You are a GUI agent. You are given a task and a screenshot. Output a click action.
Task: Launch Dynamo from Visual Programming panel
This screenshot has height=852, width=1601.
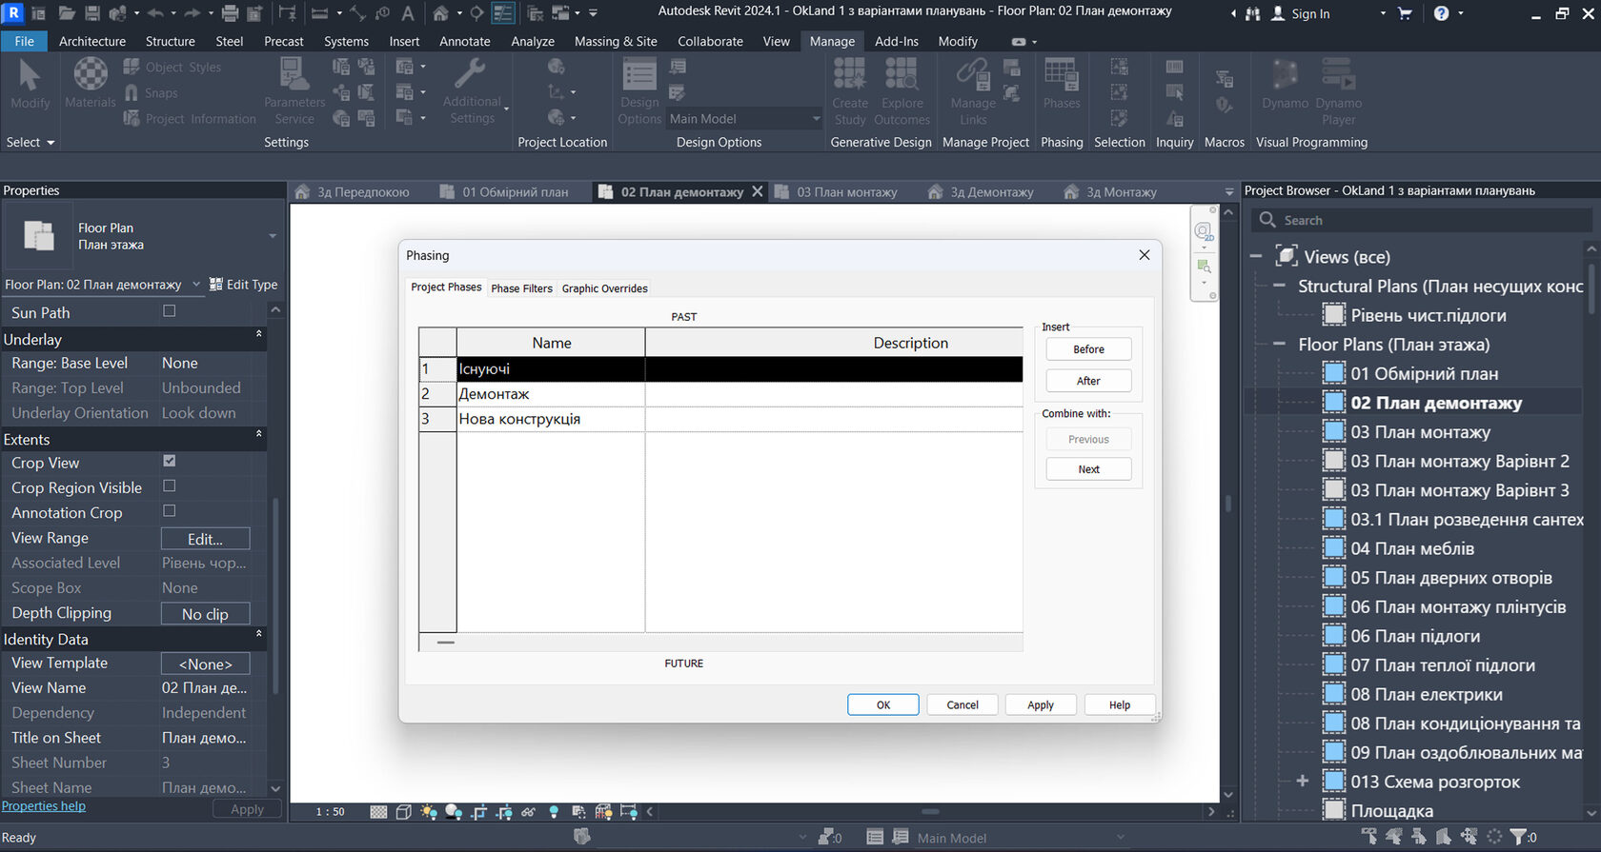click(1285, 83)
